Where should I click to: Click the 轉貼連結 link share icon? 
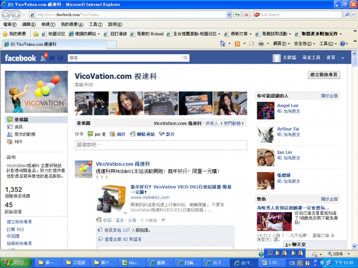coord(133,134)
